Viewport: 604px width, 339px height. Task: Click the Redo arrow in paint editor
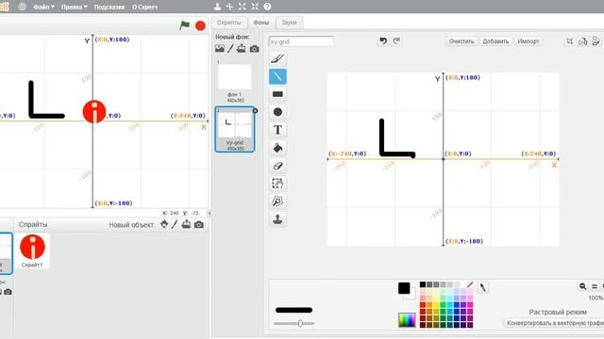tap(396, 40)
